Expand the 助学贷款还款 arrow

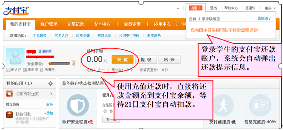[x=51, y=94]
